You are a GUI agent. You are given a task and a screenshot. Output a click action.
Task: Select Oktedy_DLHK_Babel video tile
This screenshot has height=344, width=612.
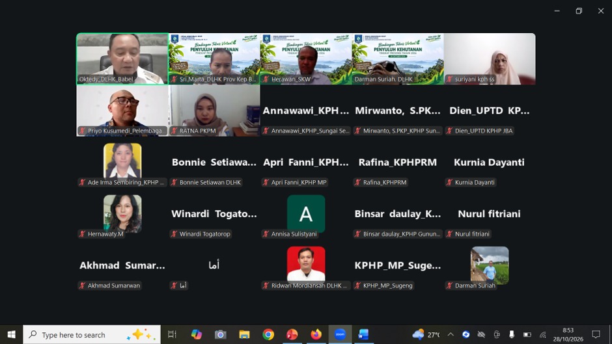pyautogui.click(x=122, y=59)
